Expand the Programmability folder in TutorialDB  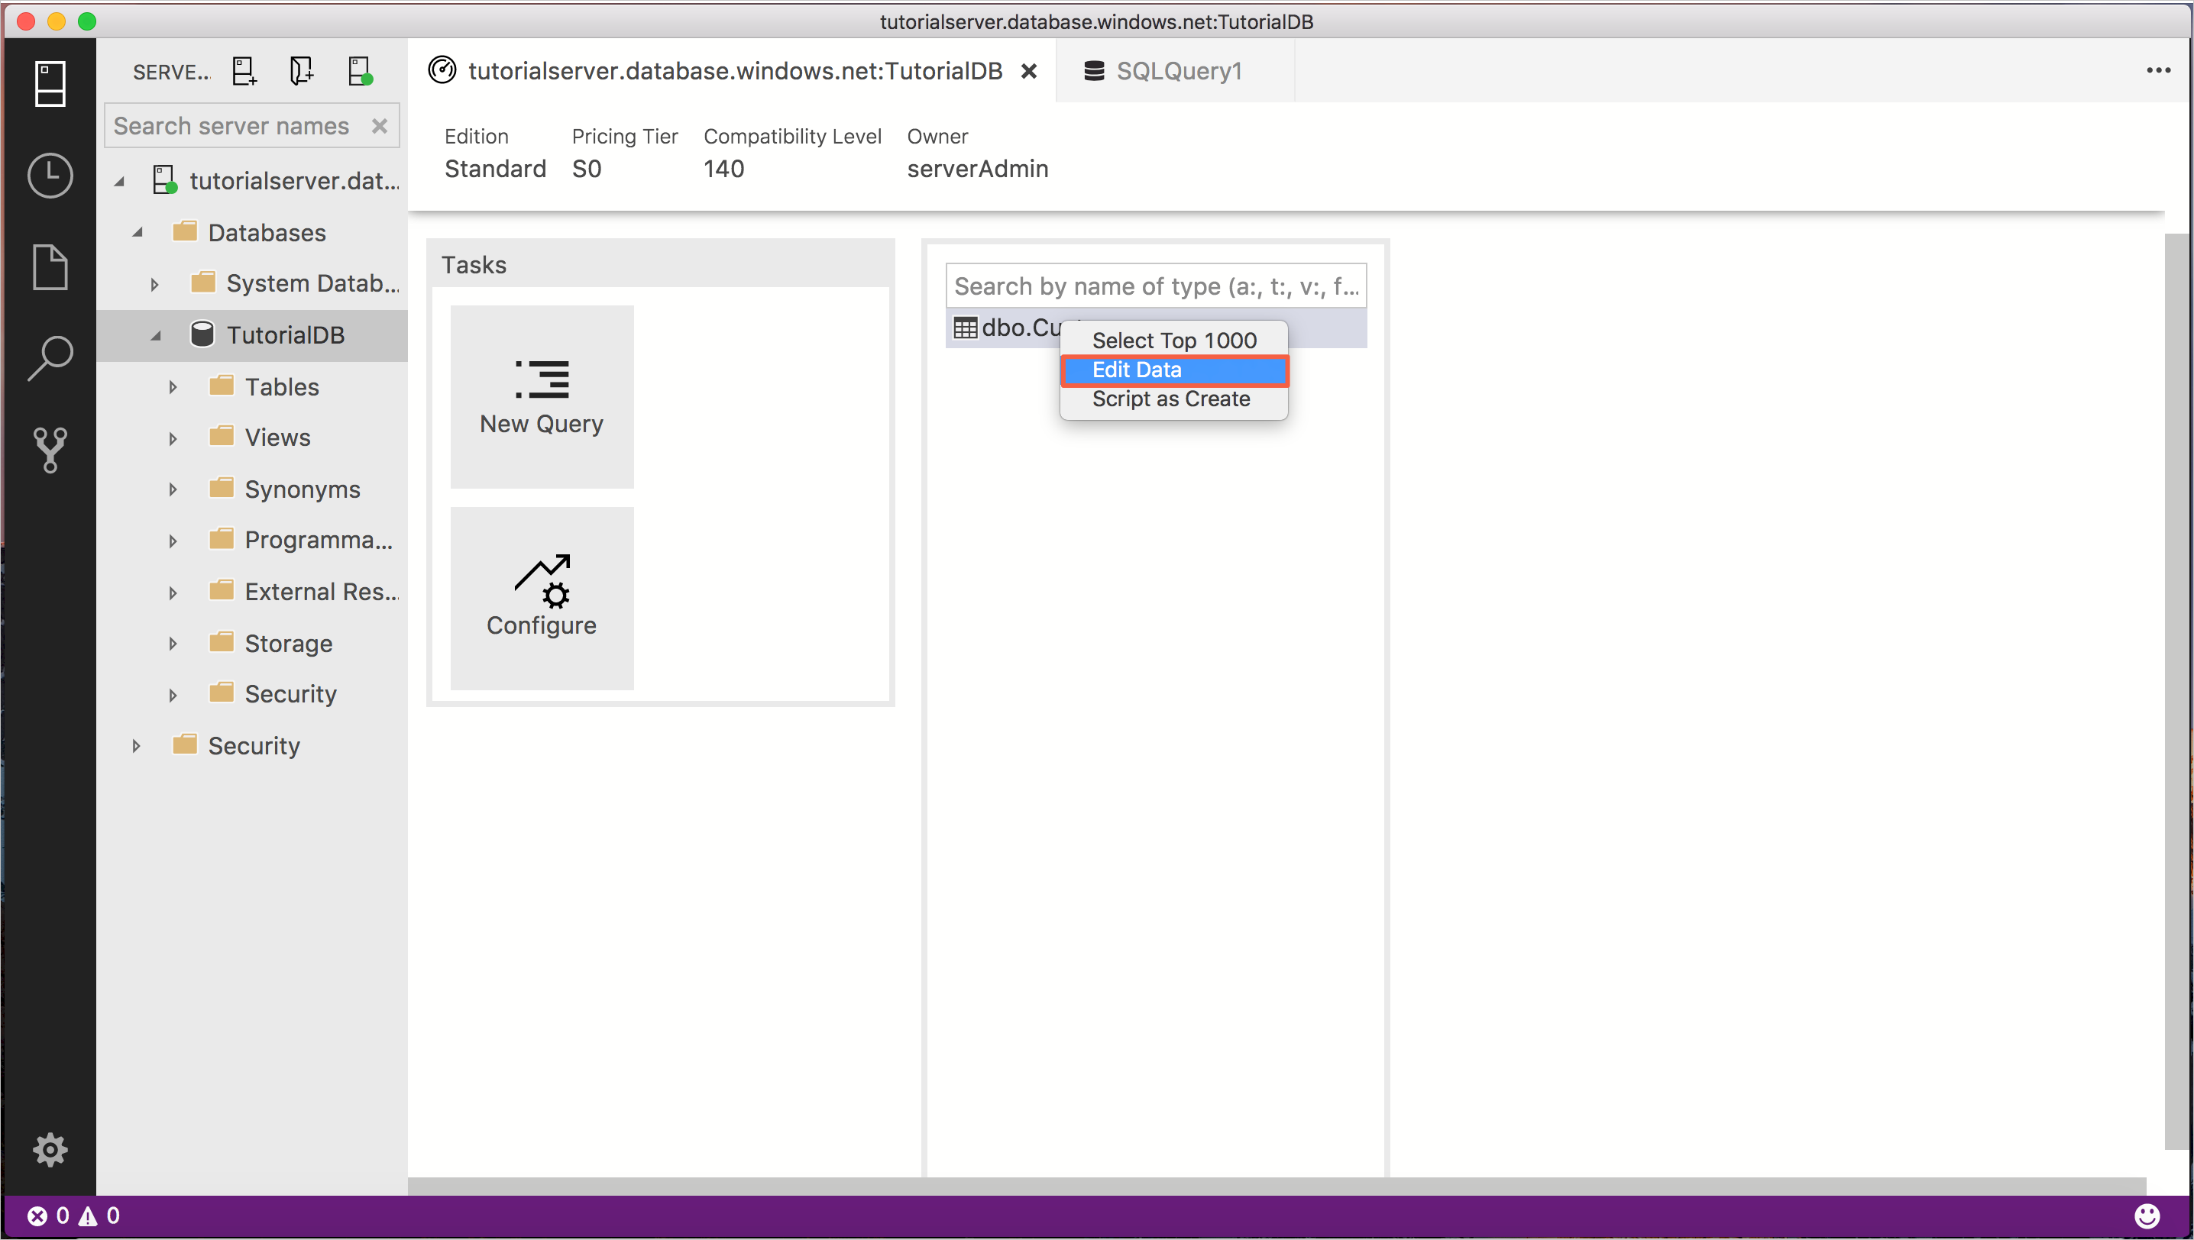(170, 541)
